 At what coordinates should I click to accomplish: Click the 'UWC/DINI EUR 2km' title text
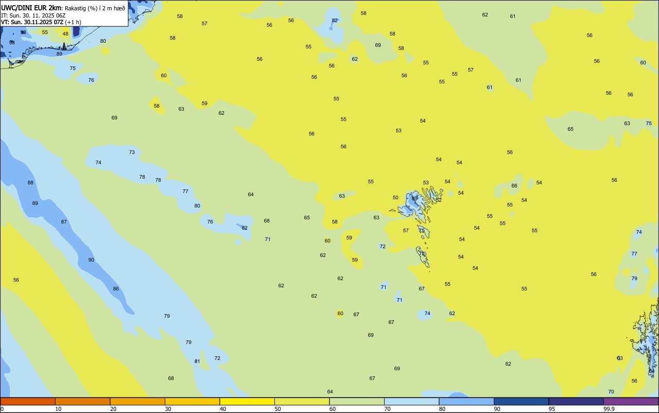(31, 8)
